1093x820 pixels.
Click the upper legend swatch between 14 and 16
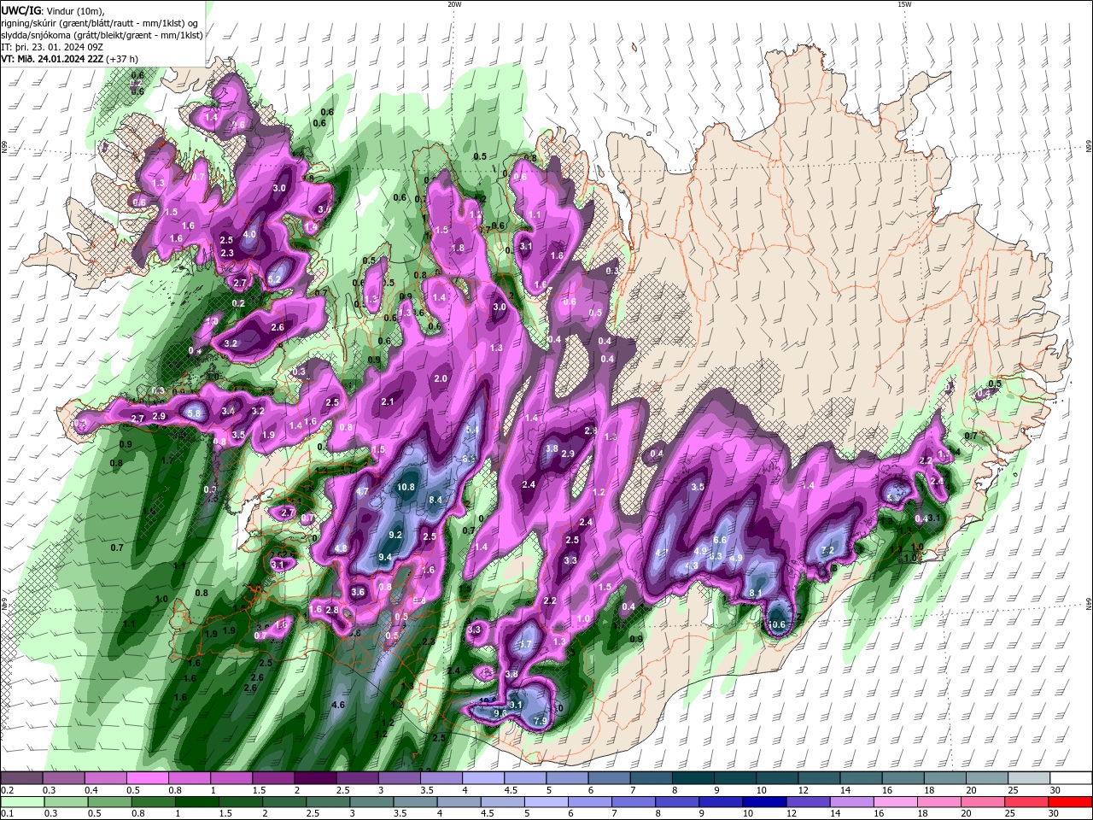pos(861,778)
